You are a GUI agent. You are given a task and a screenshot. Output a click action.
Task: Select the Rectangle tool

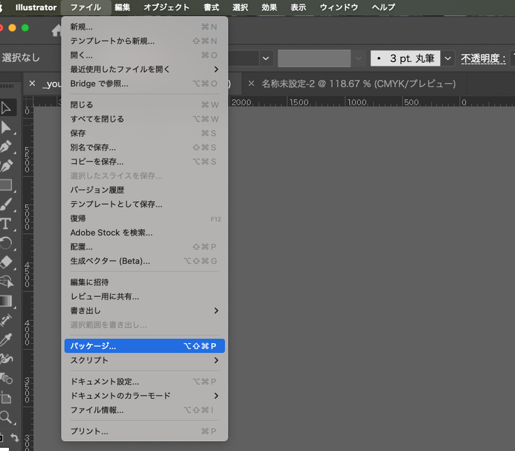6,185
